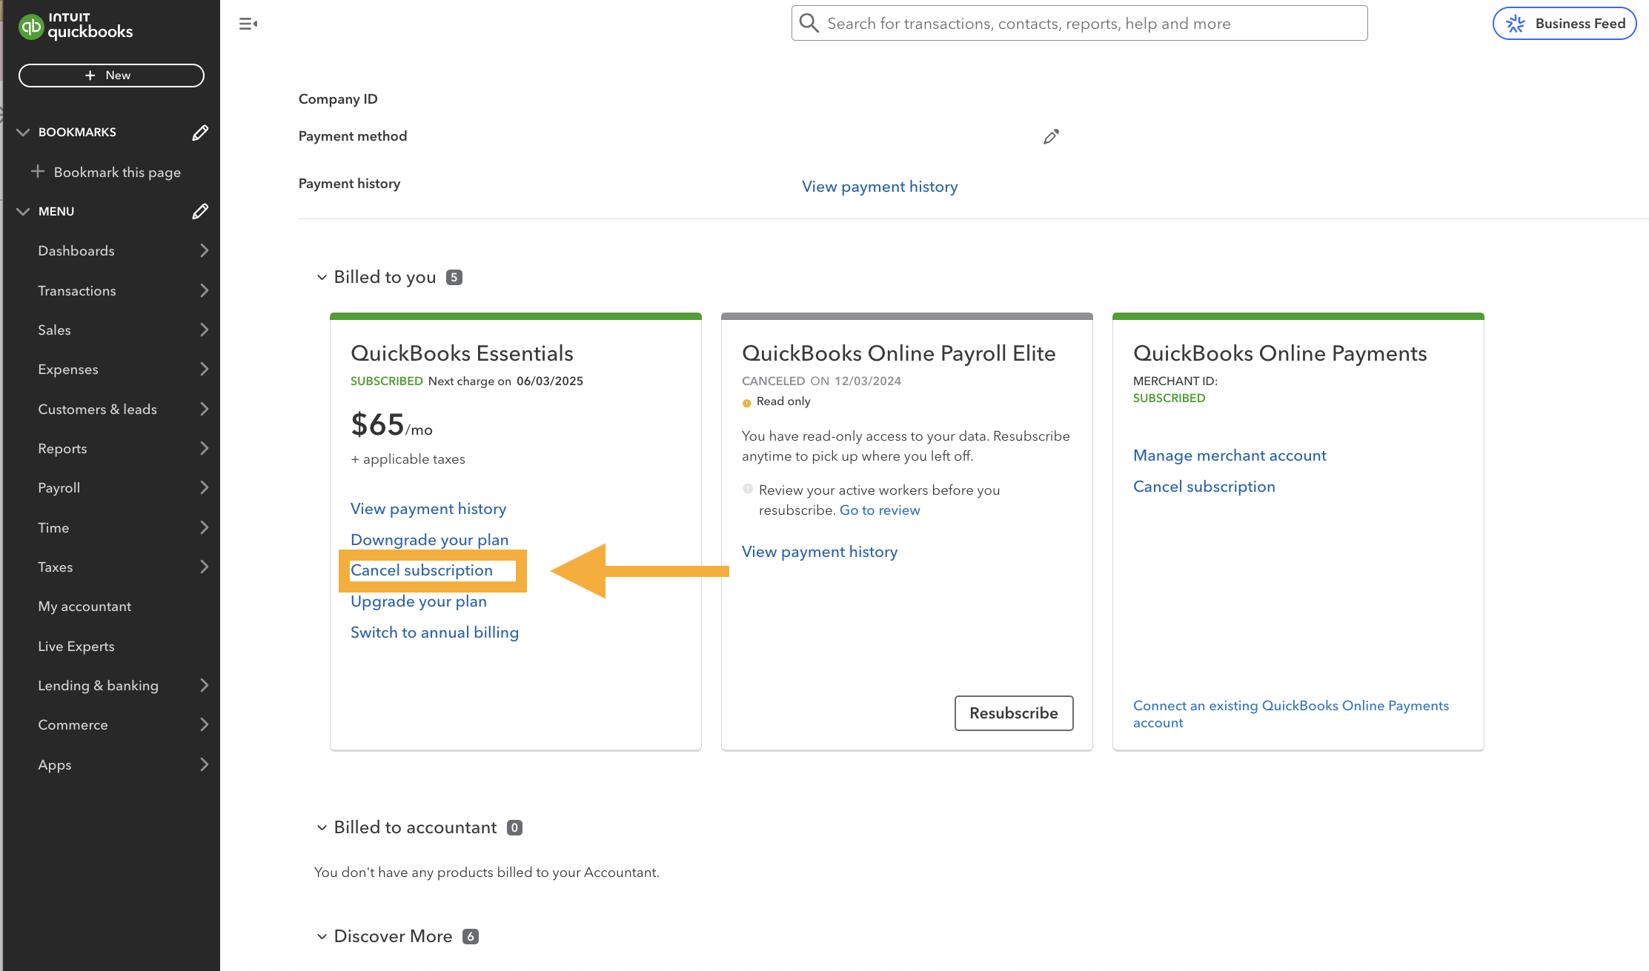
Task: Cancel the QuickBooks Essentials subscription
Action: tap(422, 570)
